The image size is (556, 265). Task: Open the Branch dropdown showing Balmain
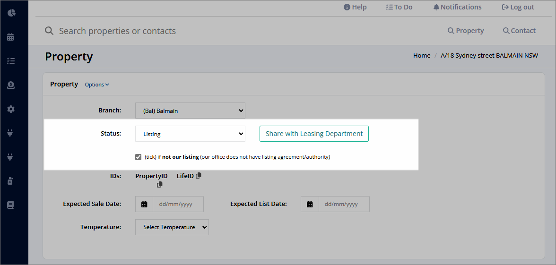(x=190, y=111)
